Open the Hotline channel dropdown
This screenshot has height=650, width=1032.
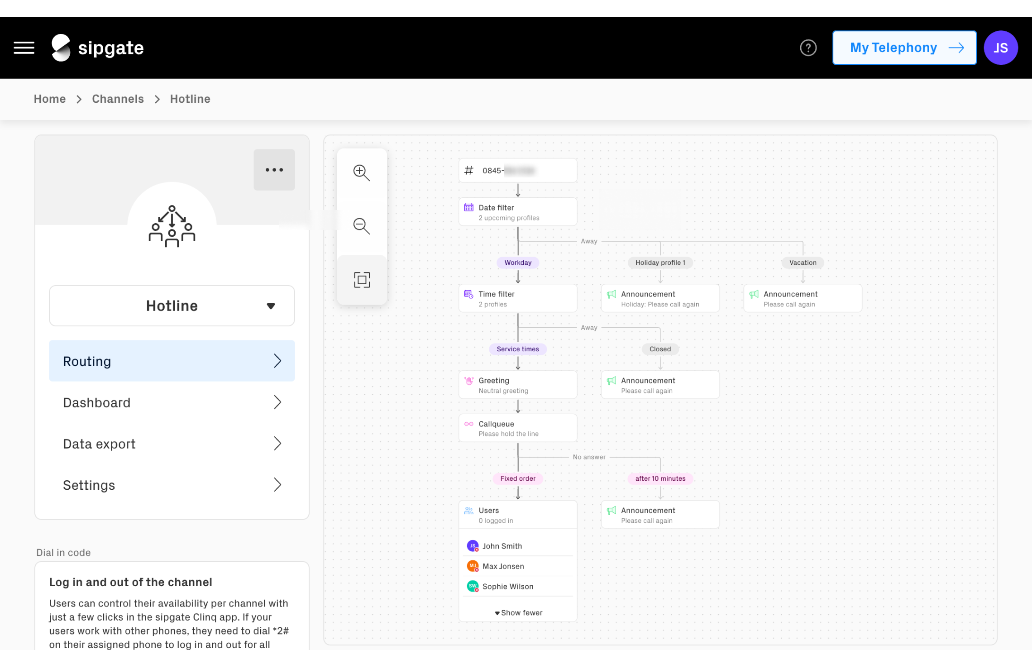(x=172, y=306)
